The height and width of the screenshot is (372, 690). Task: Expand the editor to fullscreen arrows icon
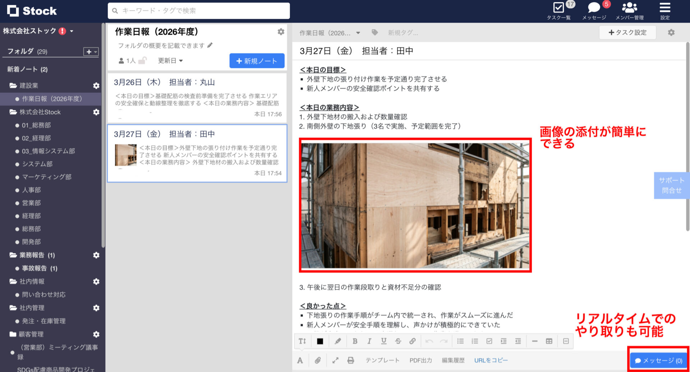click(x=335, y=360)
